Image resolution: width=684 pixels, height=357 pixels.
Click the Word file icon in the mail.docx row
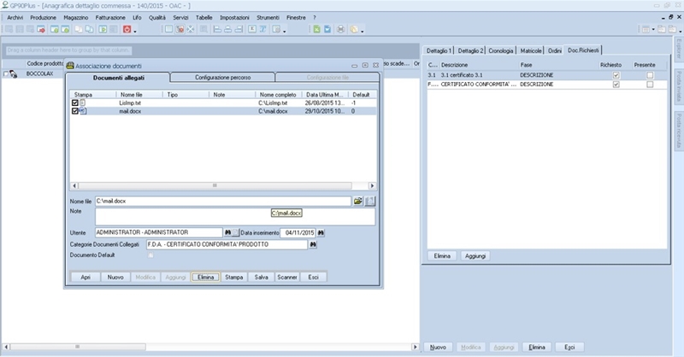click(x=83, y=111)
